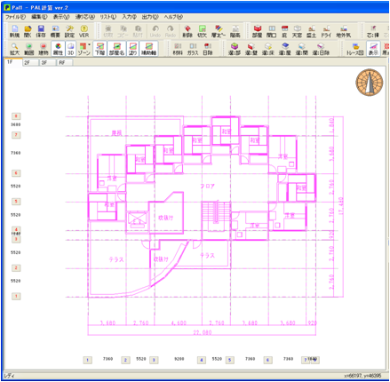The width and height of the screenshot is (390, 382).
Task: Click the 22,080 total width dimension
Action: (x=203, y=332)
